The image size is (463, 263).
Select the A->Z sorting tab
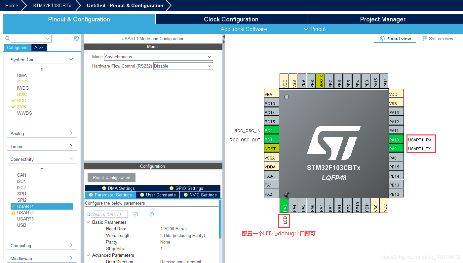pyautogui.click(x=39, y=47)
